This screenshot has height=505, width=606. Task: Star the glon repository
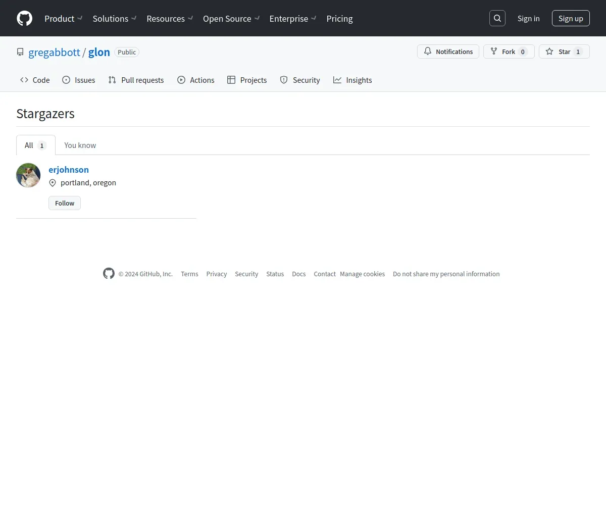click(564, 52)
